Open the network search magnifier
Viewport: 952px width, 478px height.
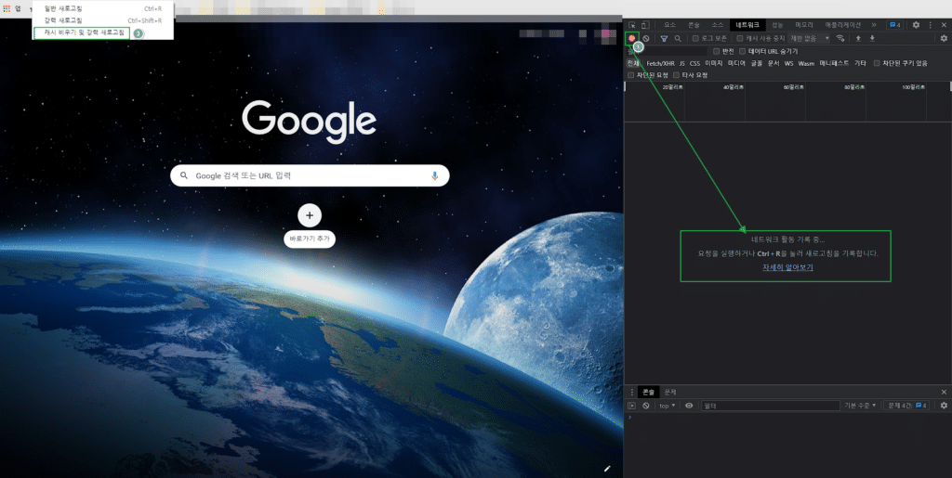click(x=678, y=39)
